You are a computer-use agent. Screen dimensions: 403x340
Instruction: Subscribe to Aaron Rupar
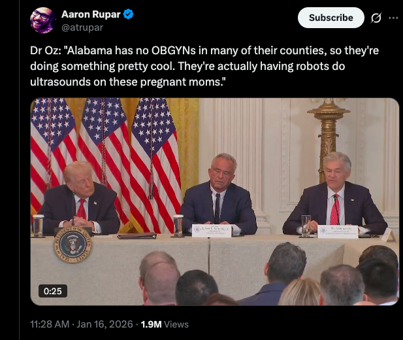point(330,18)
